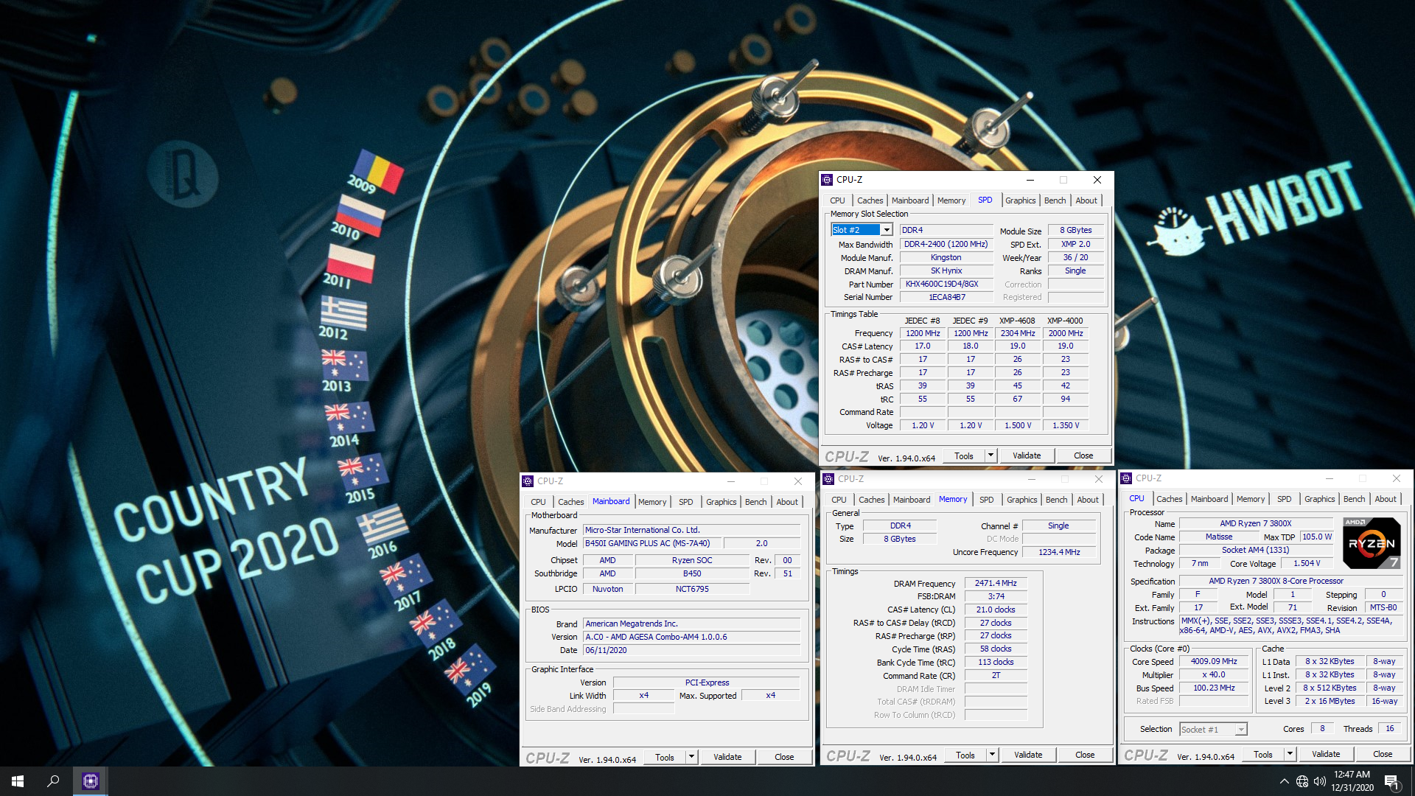The width and height of the screenshot is (1415, 796).
Task: Open Graphics tab in CPU window
Action: pos(1319,499)
